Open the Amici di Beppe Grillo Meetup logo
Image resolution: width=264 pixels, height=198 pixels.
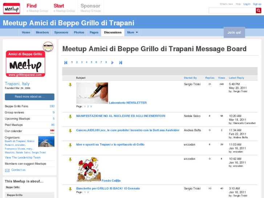(x=25, y=64)
